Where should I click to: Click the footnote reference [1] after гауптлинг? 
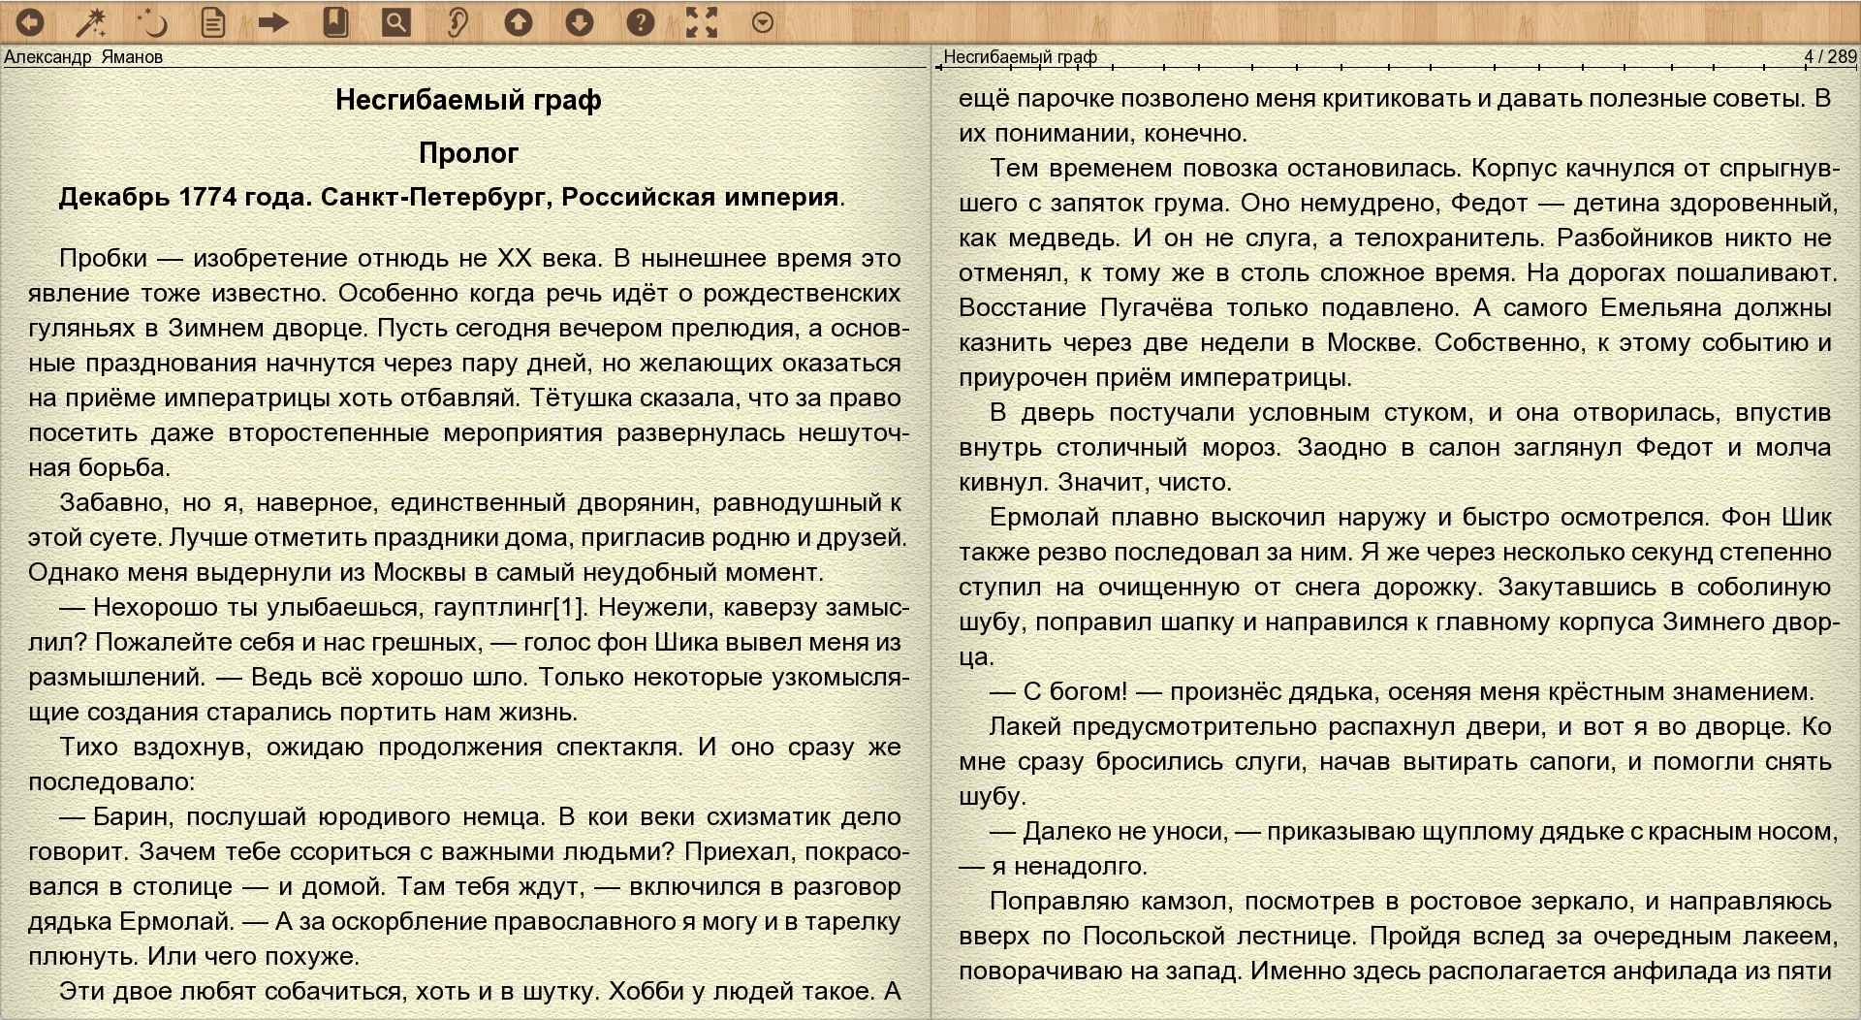click(x=569, y=608)
